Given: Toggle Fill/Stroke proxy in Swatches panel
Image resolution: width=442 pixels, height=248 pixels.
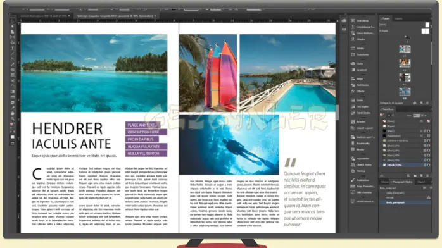Looking at the screenshot, I should (382, 115).
